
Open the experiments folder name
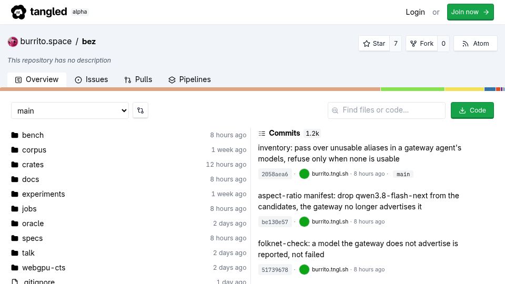[44, 194]
